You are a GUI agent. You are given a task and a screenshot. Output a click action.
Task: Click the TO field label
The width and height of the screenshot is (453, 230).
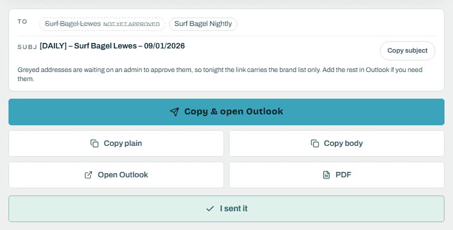[22, 22]
